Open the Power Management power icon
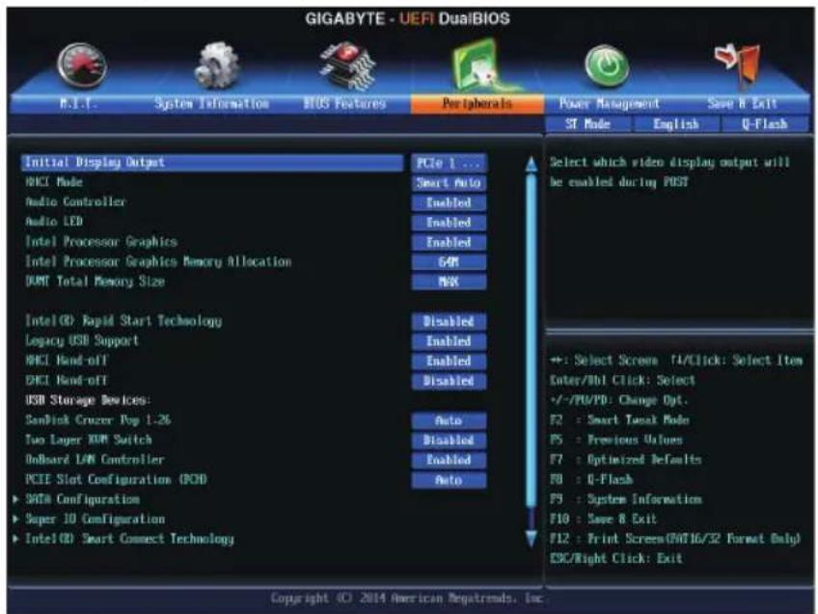This screenshot has height=614, width=818. point(607,66)
